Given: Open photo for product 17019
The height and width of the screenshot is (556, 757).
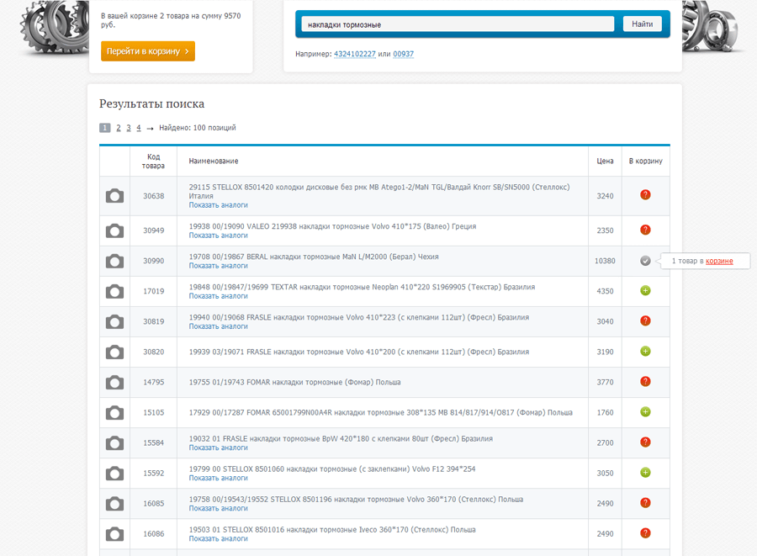Looking at the screenshot, I should 114,292.
